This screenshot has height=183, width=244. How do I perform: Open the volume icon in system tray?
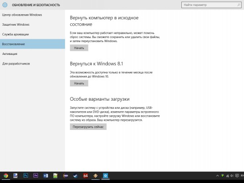click(232, 176)
